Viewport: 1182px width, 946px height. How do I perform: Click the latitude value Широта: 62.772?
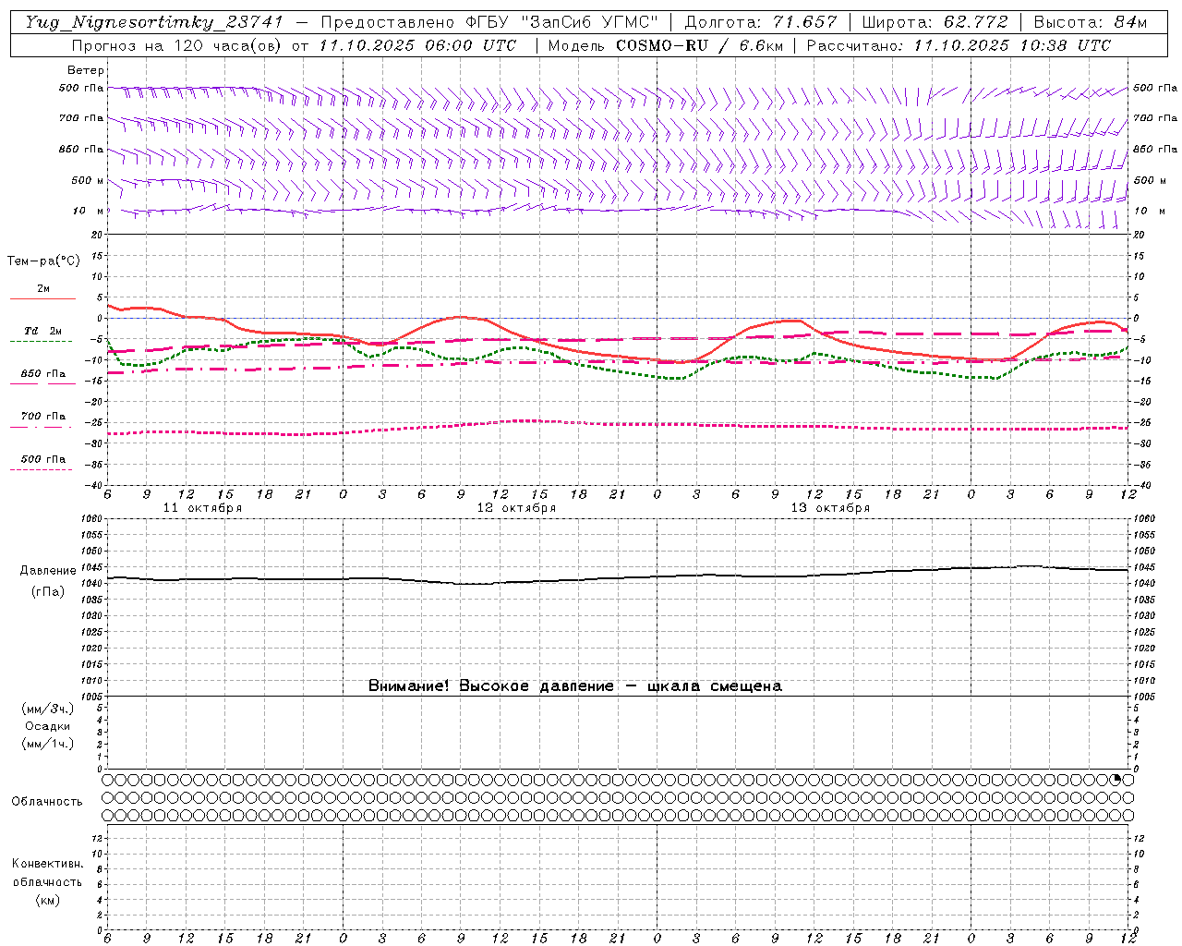pos(935,22)
